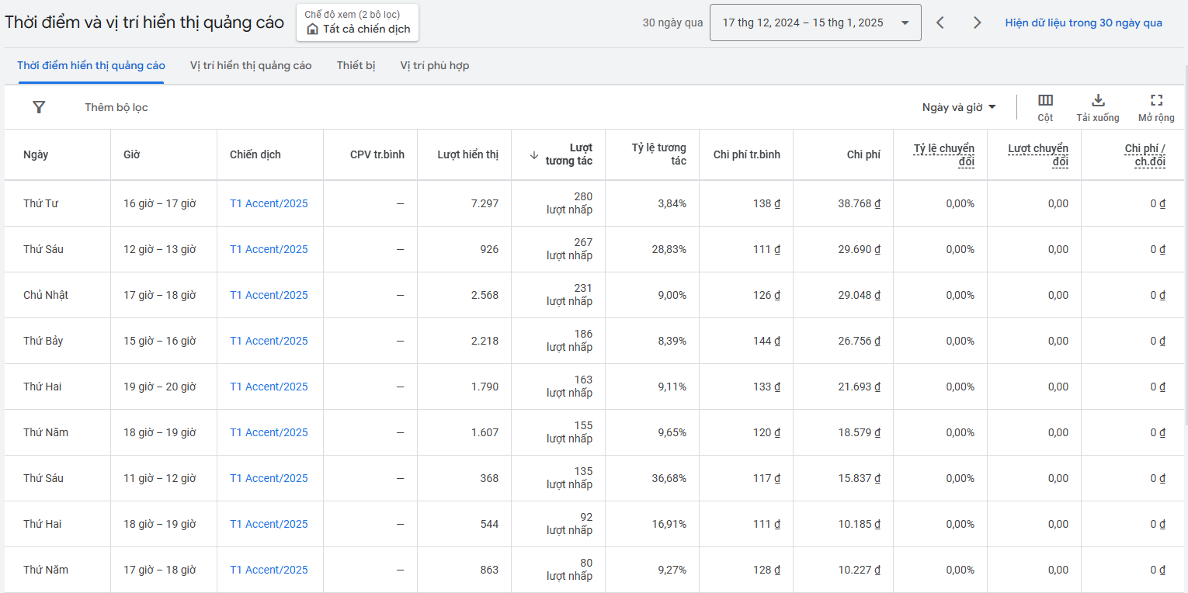Click the Tải xuống download icon
The height and width of the screenshot is (593, 1188).
pos(1097,101)
